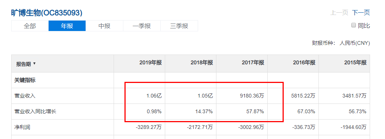Image resolution: width=385 pixels, height=139 pixels.
Task: Enable the 同比 checkbox
Action: [354, 25]
